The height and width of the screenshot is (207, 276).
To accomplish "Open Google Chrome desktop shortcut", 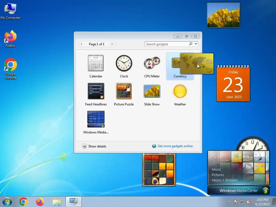I will pos(11,69).
